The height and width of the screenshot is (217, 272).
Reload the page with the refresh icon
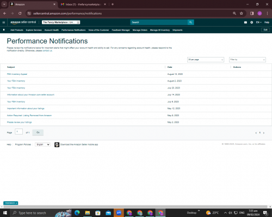(20, 14)
